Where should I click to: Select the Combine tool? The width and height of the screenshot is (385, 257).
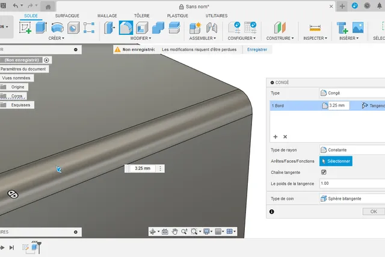coord(158,28)
